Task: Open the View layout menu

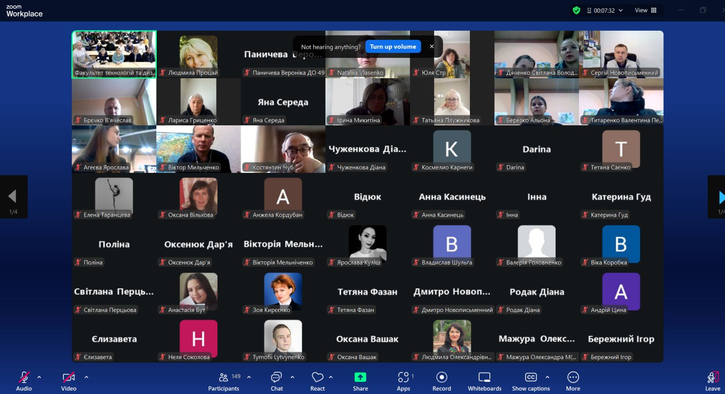Action: coord(646,10)
